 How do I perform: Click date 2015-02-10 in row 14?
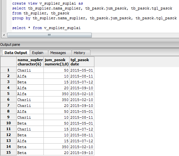click(x=82, y=147)
